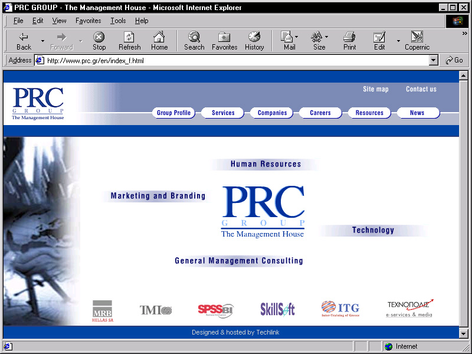Open the Favorites menu in the menu bar
The width and height of the screenshot is (472, 354).
[88, 21]
